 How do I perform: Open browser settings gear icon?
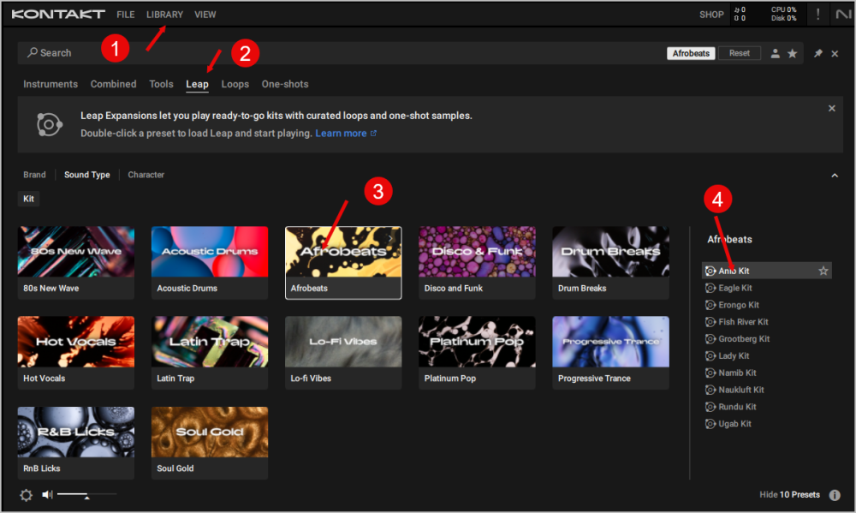pos(26,495)
